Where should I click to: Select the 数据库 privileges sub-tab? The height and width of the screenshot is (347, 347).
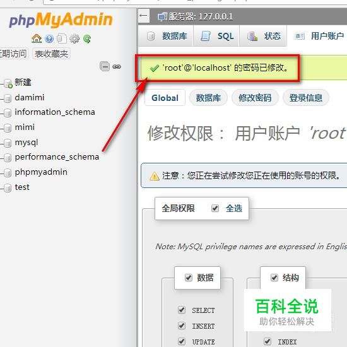tap(208, 98)
